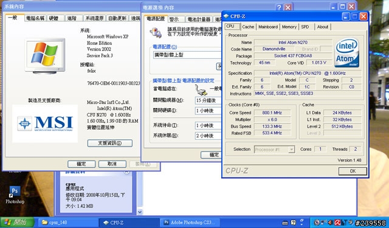Click the Technology value 45 nm
Screen dimensions: 389x228
point(264,63)
